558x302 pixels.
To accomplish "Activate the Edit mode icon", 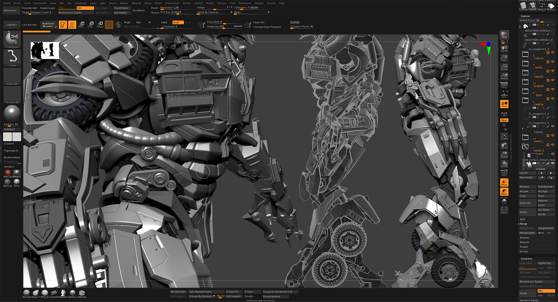I will (x=62, y=25).
